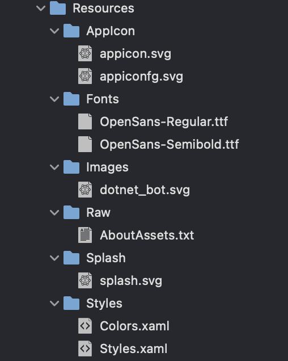Select the Fonts folder icon
This screenshot has height=361, width=288.
tap(71, 99)
